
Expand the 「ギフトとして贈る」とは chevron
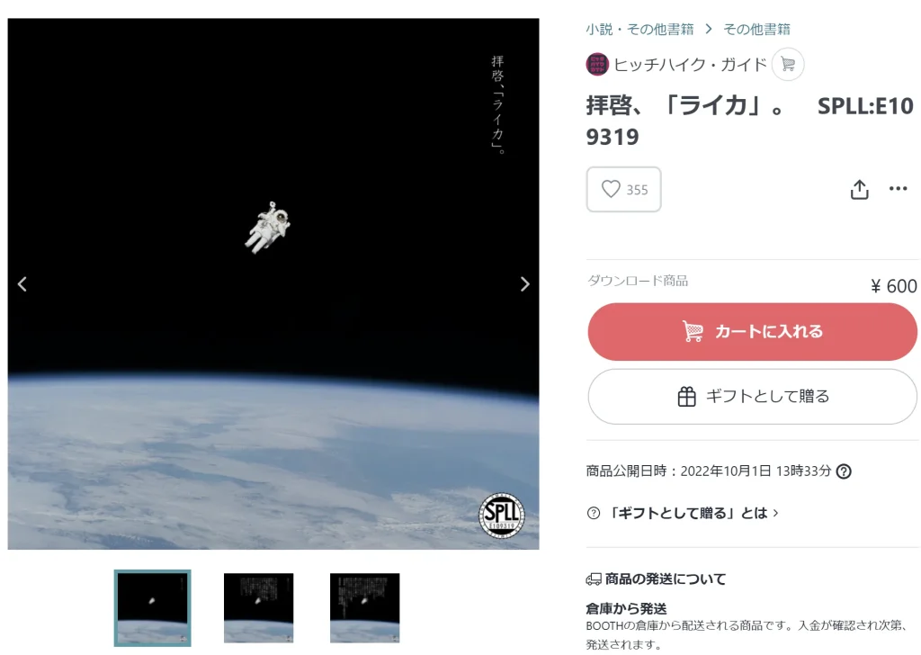click(x=776, y=513)
